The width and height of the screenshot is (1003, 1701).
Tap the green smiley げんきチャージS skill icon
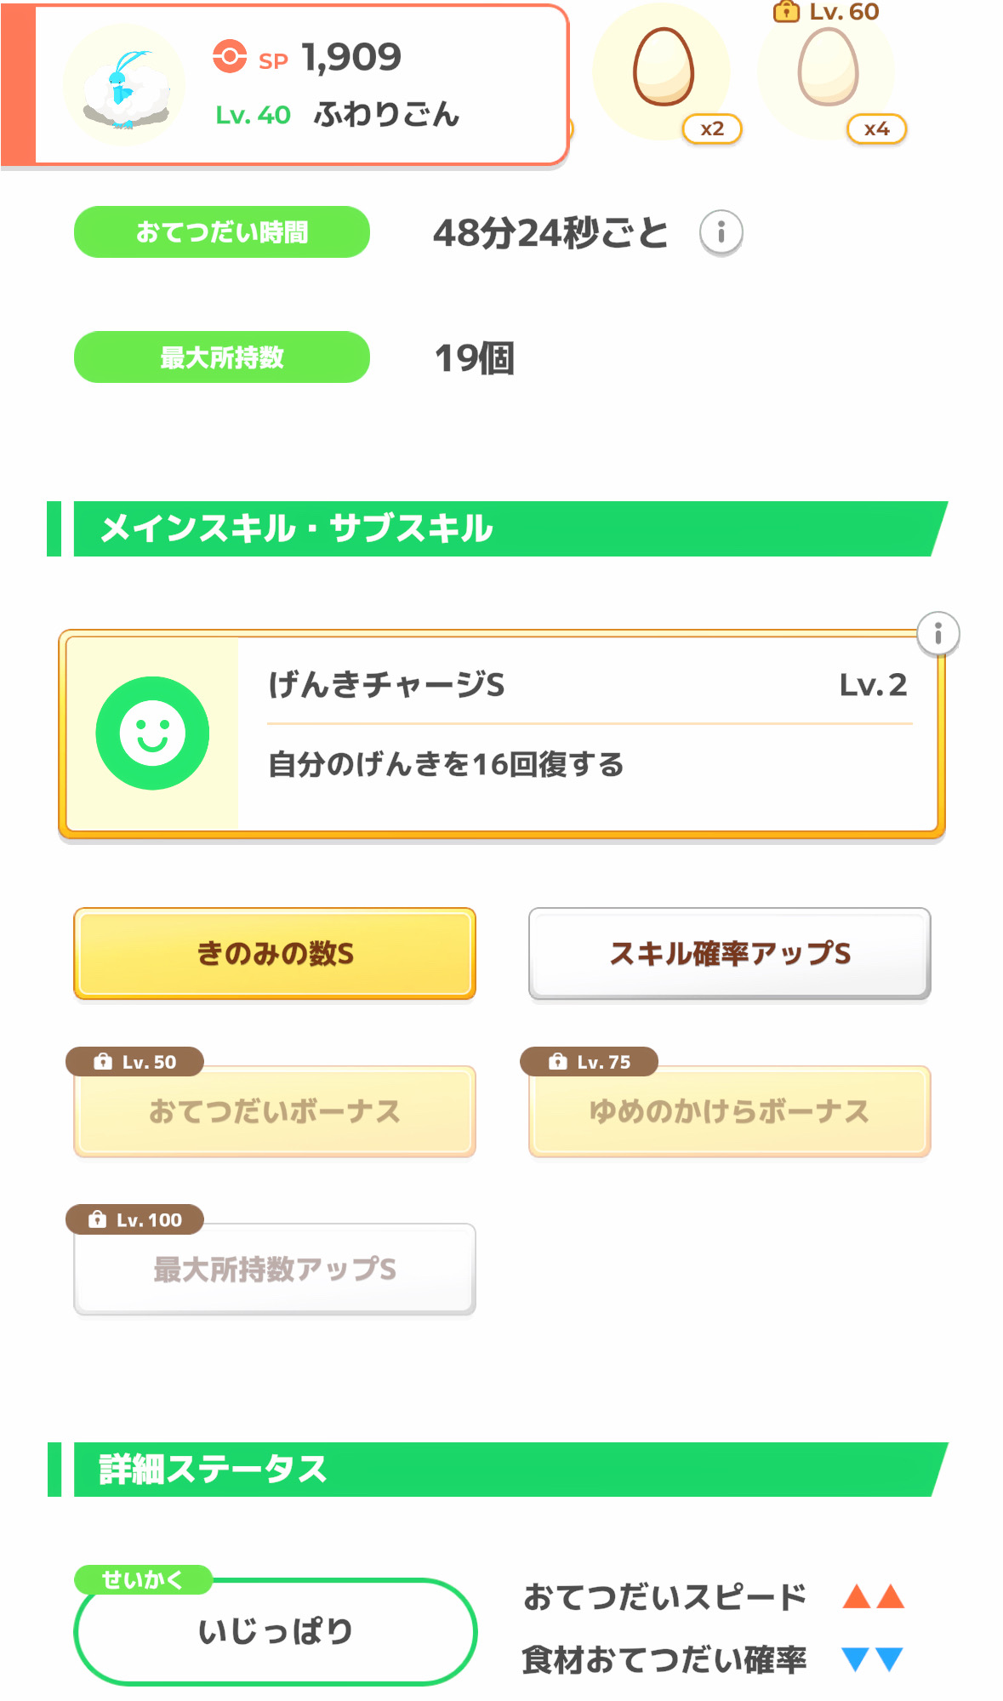tap(152, 733)
